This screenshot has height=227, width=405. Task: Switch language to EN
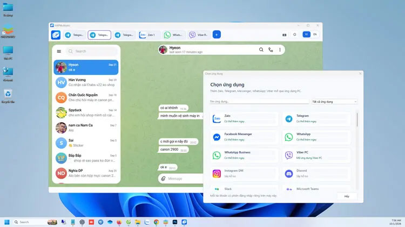click(x=315, y=34)
